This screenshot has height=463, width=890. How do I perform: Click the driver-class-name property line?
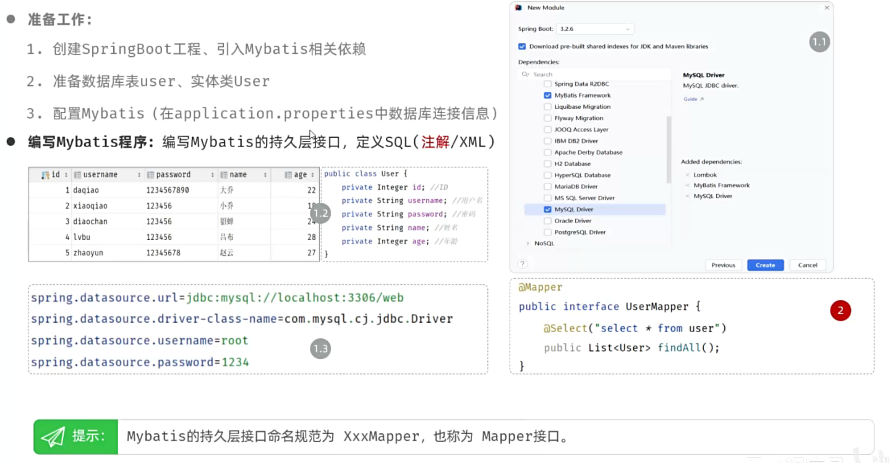[242, 319]
